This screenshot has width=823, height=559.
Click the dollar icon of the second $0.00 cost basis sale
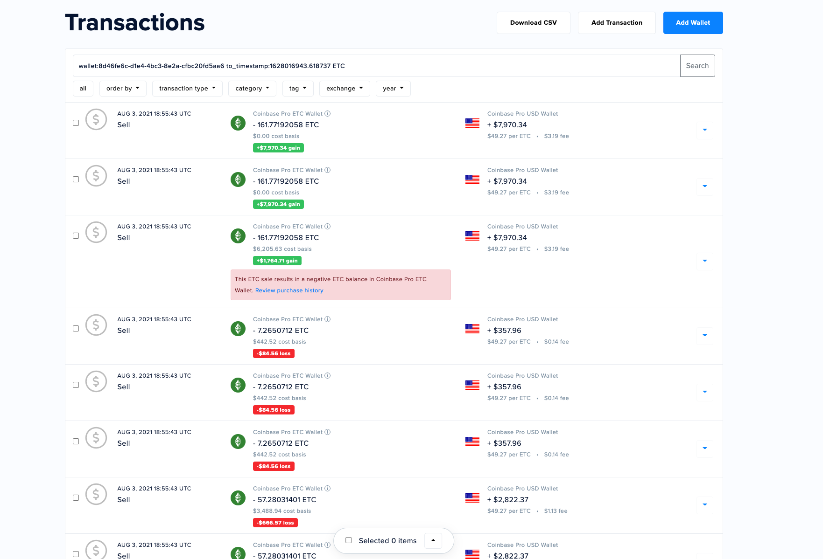[x=96, y=176]
